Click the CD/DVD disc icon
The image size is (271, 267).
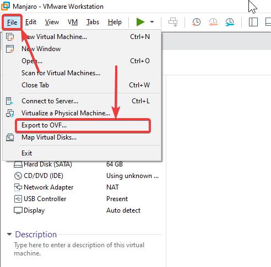click(18, 176)
